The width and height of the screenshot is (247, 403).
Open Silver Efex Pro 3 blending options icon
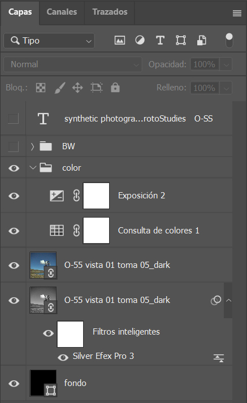click(x=219, y=358)
